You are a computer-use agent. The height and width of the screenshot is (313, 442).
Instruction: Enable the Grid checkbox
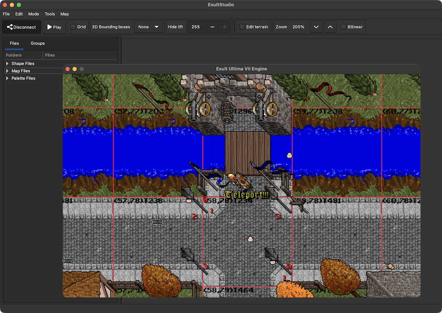point(73,27)
